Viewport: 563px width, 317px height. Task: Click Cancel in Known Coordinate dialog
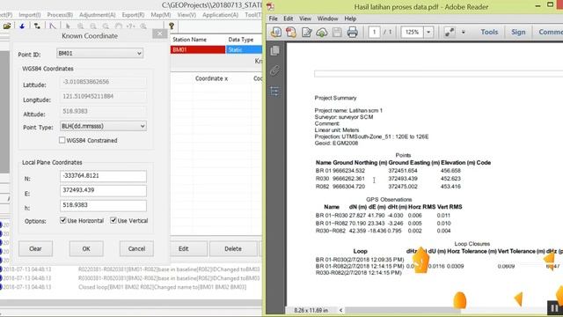(x=136, y=248)
